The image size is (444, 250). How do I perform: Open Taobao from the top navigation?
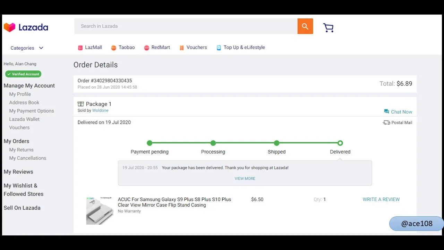tap(127, 48)
